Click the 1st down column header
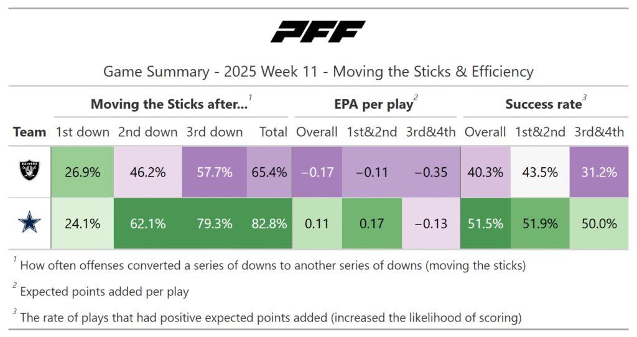 (x=83, y=132)
